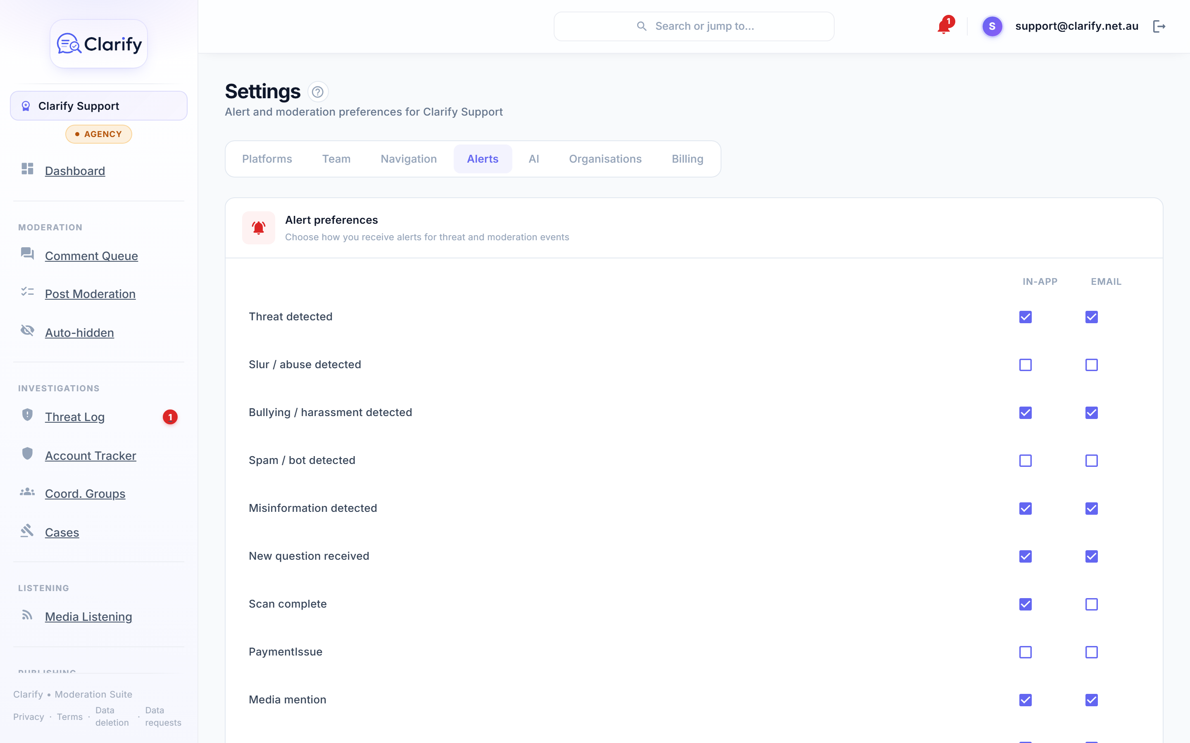Click the notification bell icon
1190x743 pixels.
[x=944, y=26]
